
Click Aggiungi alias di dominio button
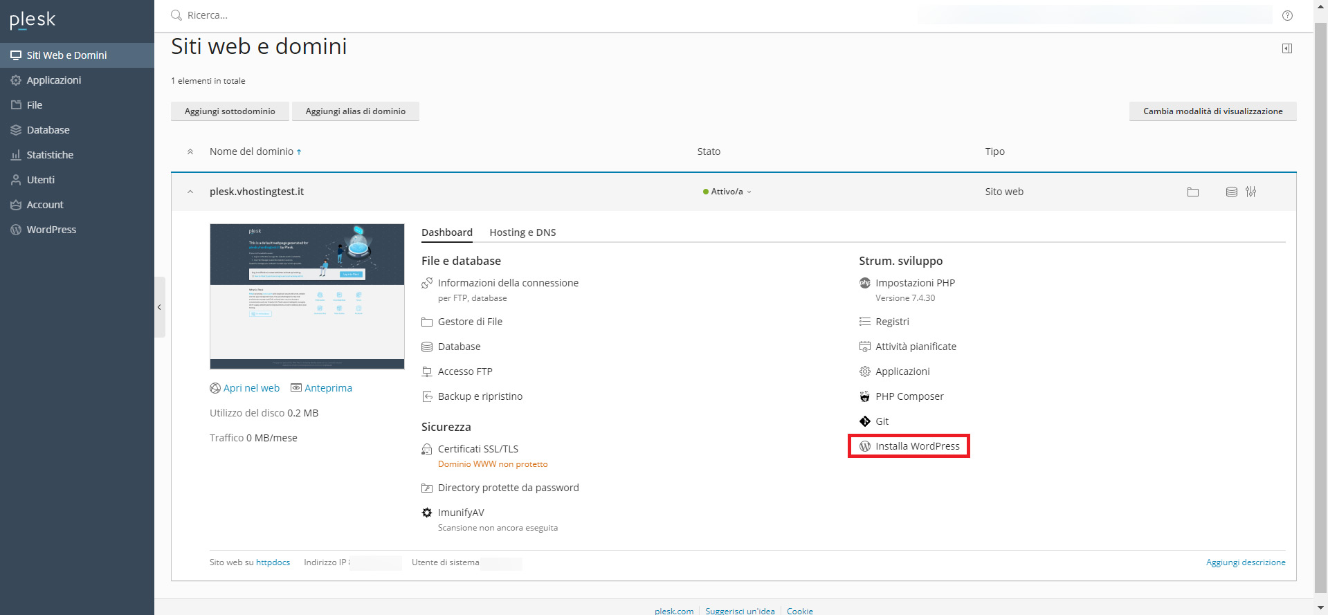tap(356, 111)
